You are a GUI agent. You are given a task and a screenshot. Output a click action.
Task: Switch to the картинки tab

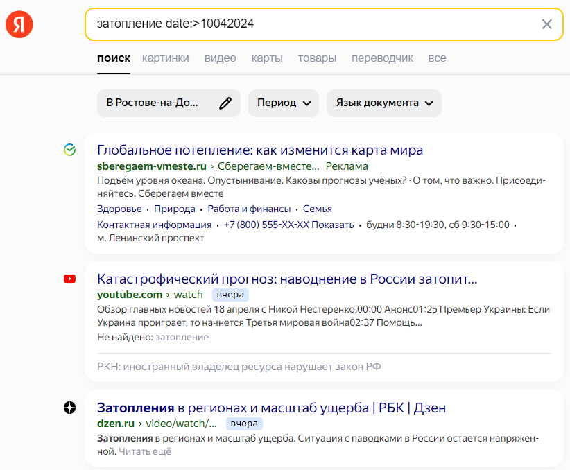(166, 58)
